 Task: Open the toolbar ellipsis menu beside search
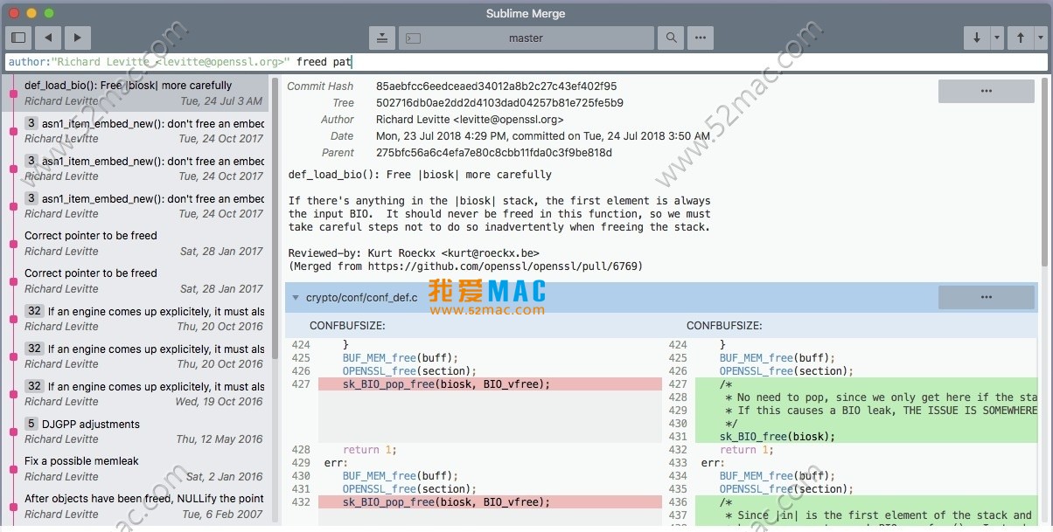click(x=700, y=38)
